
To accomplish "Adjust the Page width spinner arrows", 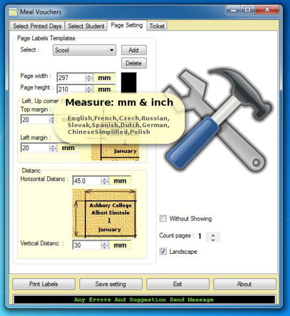I will 89,78.
